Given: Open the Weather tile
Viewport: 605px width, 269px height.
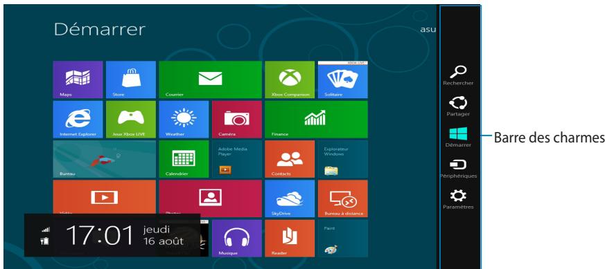Looking at the screenshot, I should click(184, 120).
